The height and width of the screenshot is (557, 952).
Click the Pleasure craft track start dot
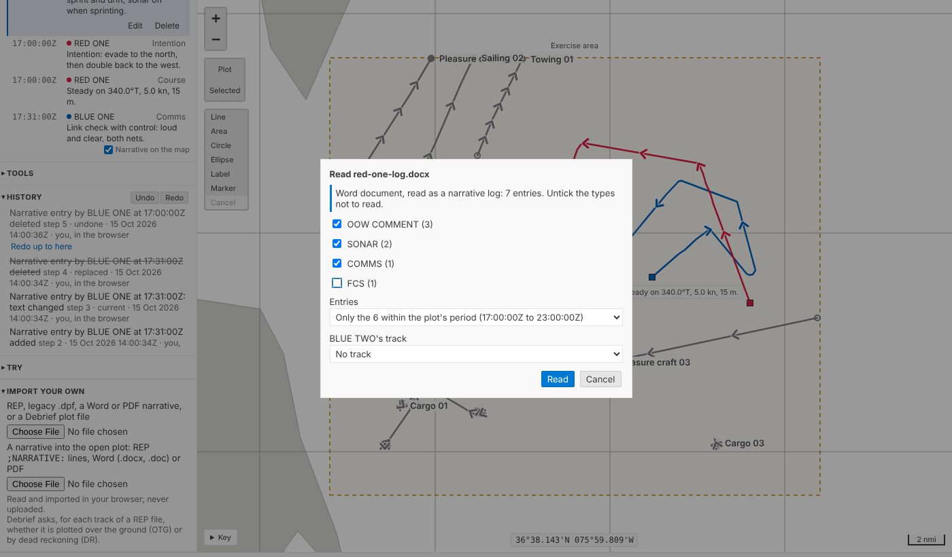tap(431, 58)
